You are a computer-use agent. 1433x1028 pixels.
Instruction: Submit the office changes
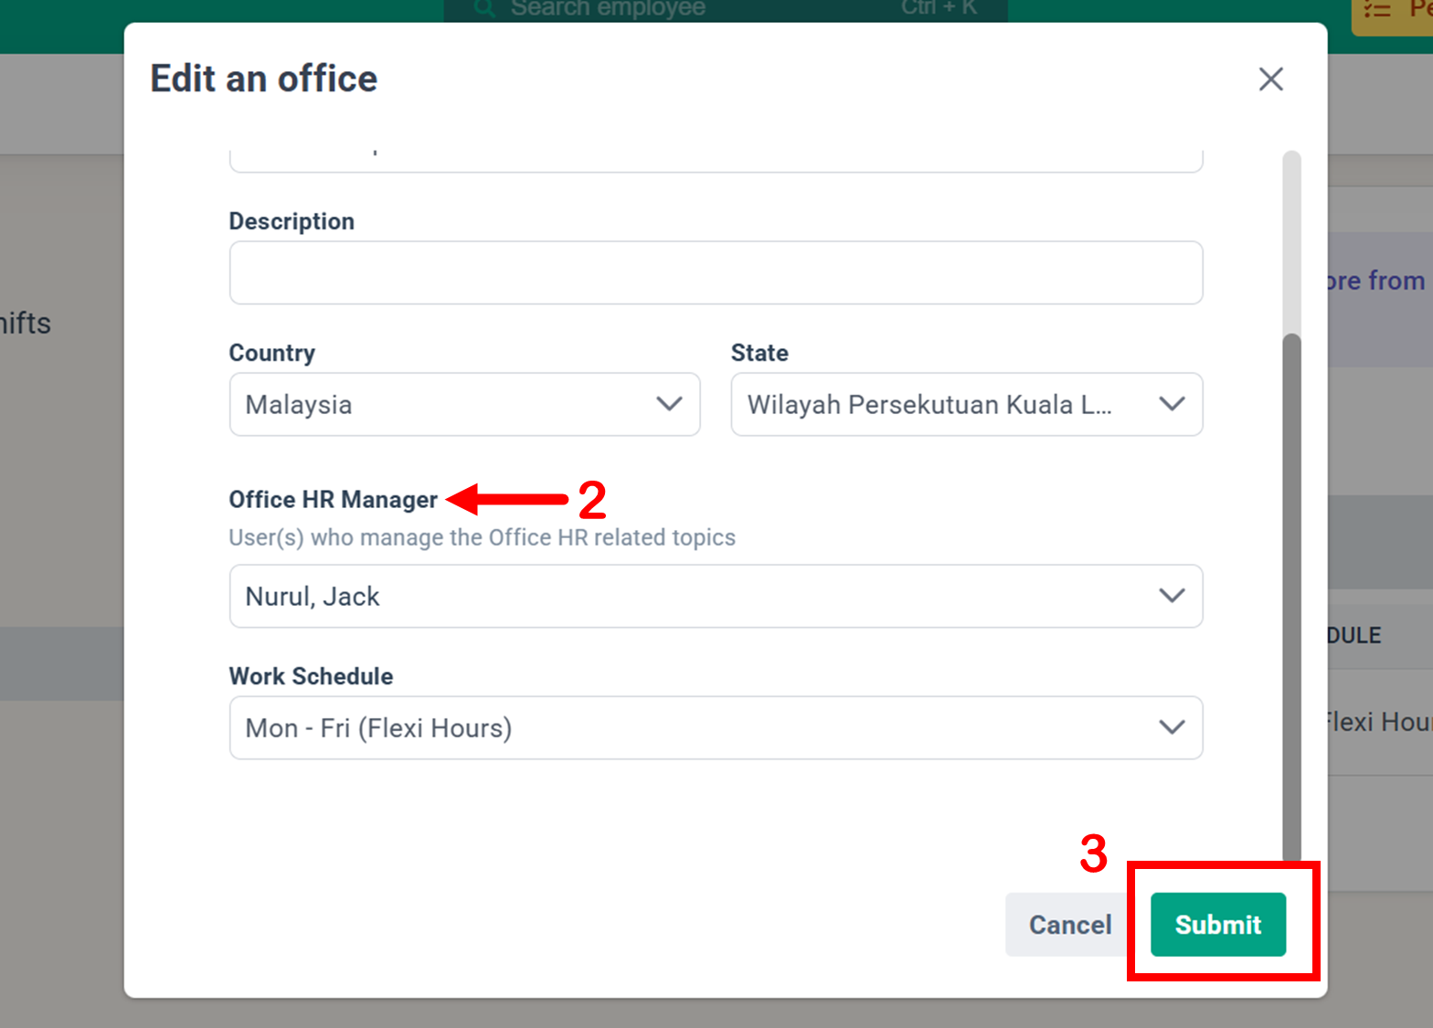pyautogui.click(x=1217, y=925)
